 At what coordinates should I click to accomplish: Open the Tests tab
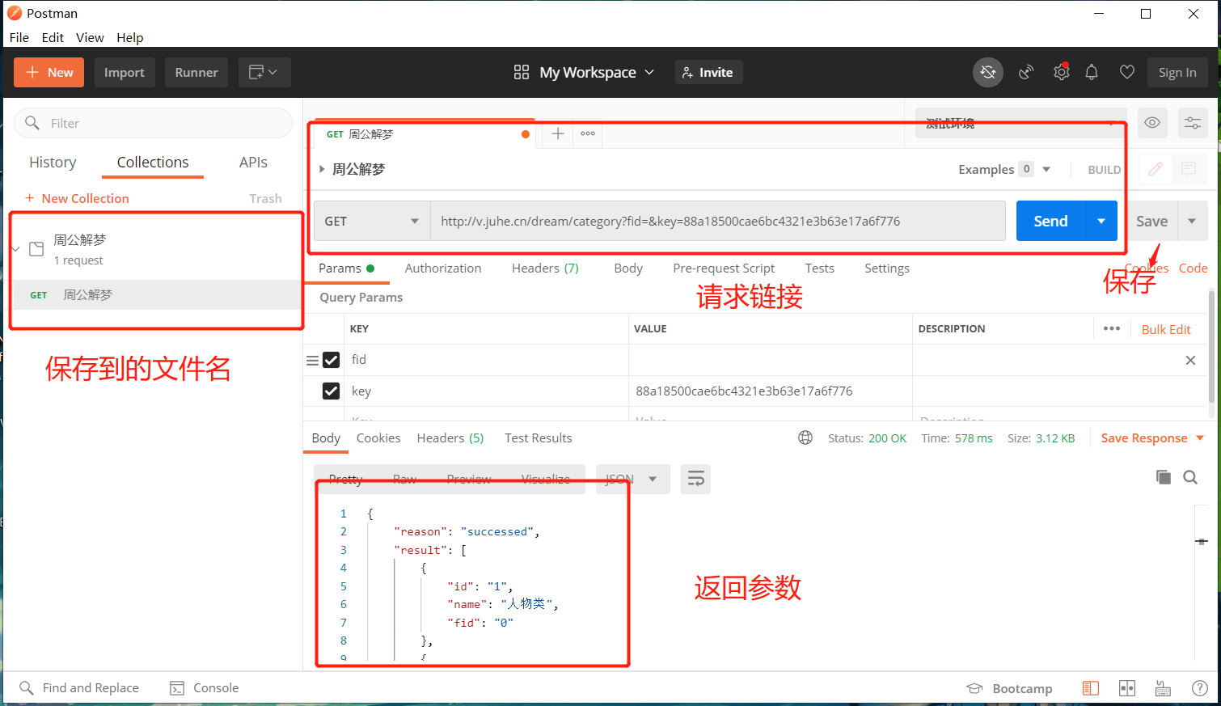[819, 268]
